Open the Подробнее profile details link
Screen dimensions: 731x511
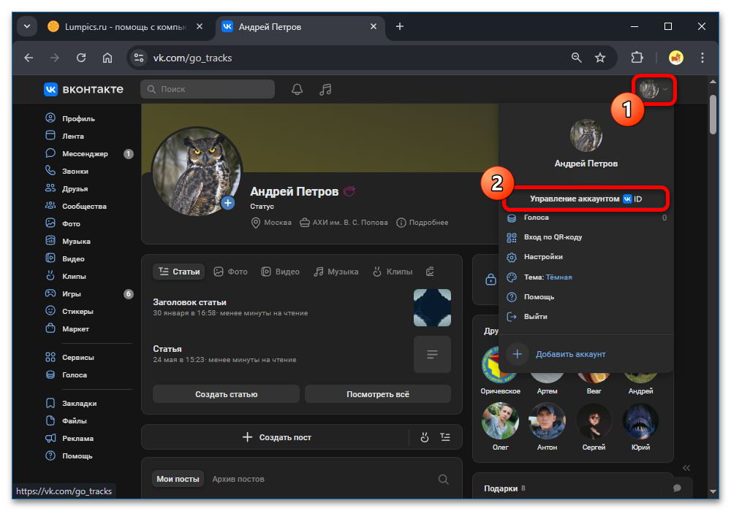coord(423,223)
